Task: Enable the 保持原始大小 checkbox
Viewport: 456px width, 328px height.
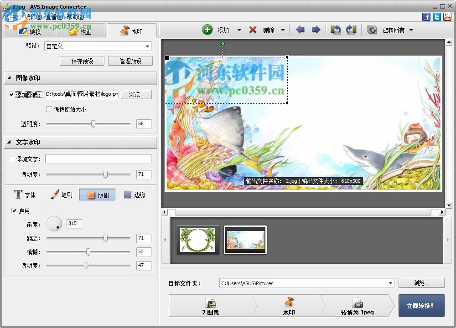Action: click(x=49, y=109)
